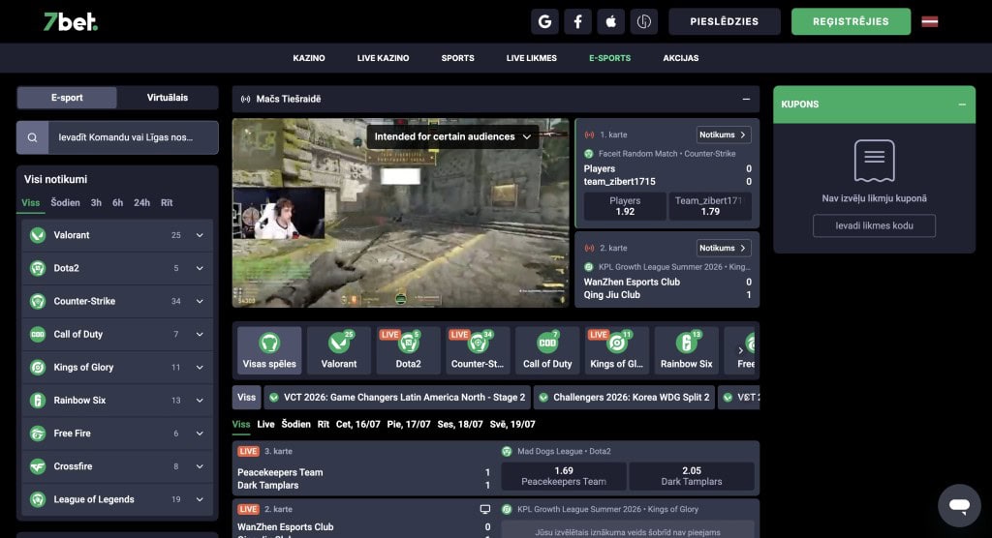Expand the Call of Duty category chevron
992x538 pixels.
200,334
